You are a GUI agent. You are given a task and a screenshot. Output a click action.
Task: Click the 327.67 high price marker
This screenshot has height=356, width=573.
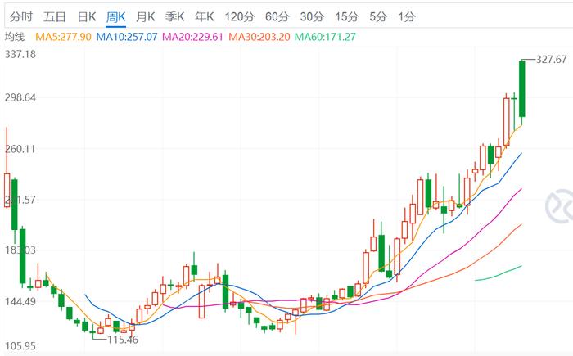tap(552, 59)
